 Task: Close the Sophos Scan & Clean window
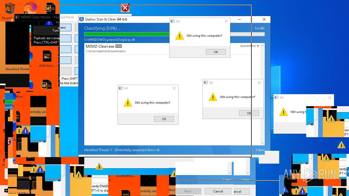click(x=264, y=19)
